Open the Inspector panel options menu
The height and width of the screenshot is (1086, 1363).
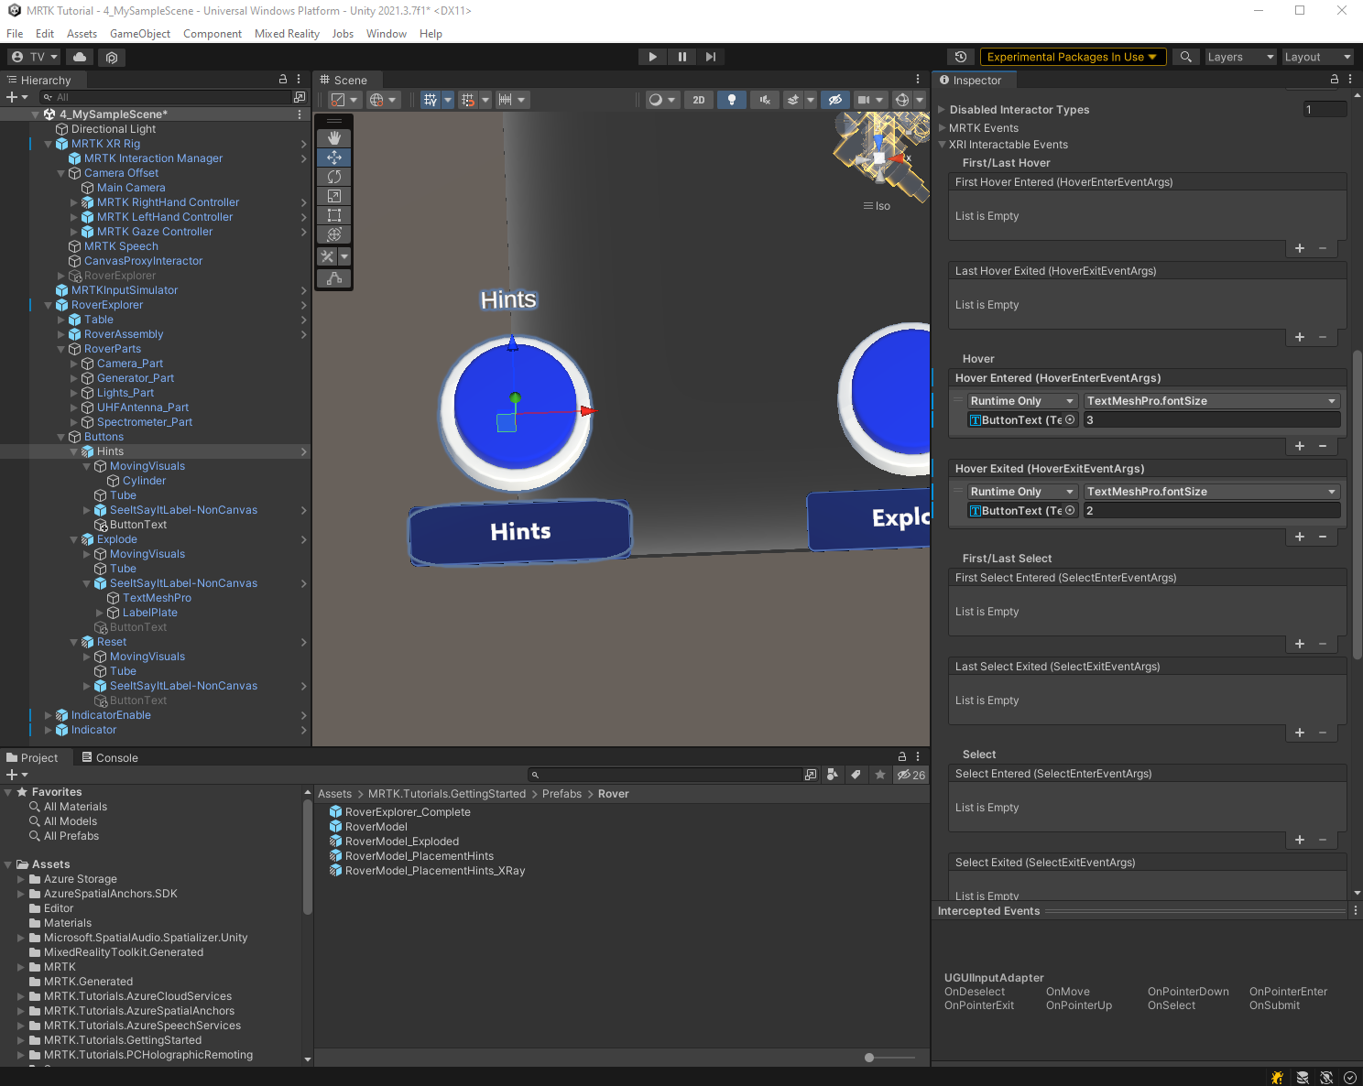point(1351,80)
